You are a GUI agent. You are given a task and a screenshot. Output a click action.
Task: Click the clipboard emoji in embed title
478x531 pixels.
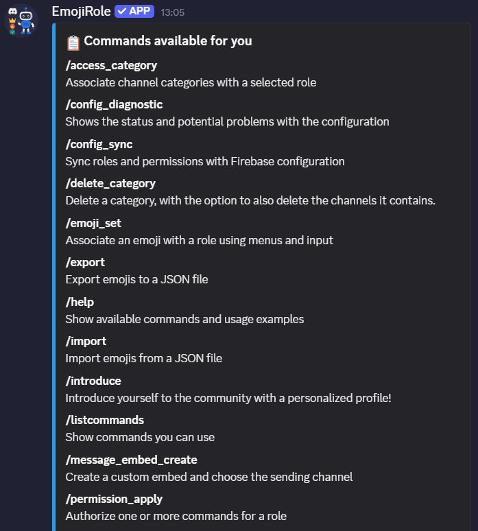(x=73, y=43)
